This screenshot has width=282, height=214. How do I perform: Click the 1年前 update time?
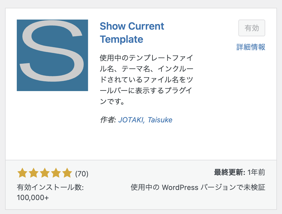tap(256, 172)
